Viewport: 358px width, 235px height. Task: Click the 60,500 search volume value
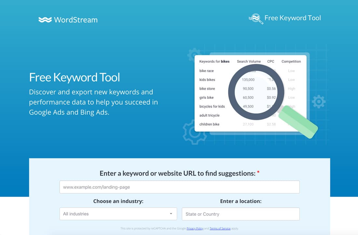click(x=248, y=97)
